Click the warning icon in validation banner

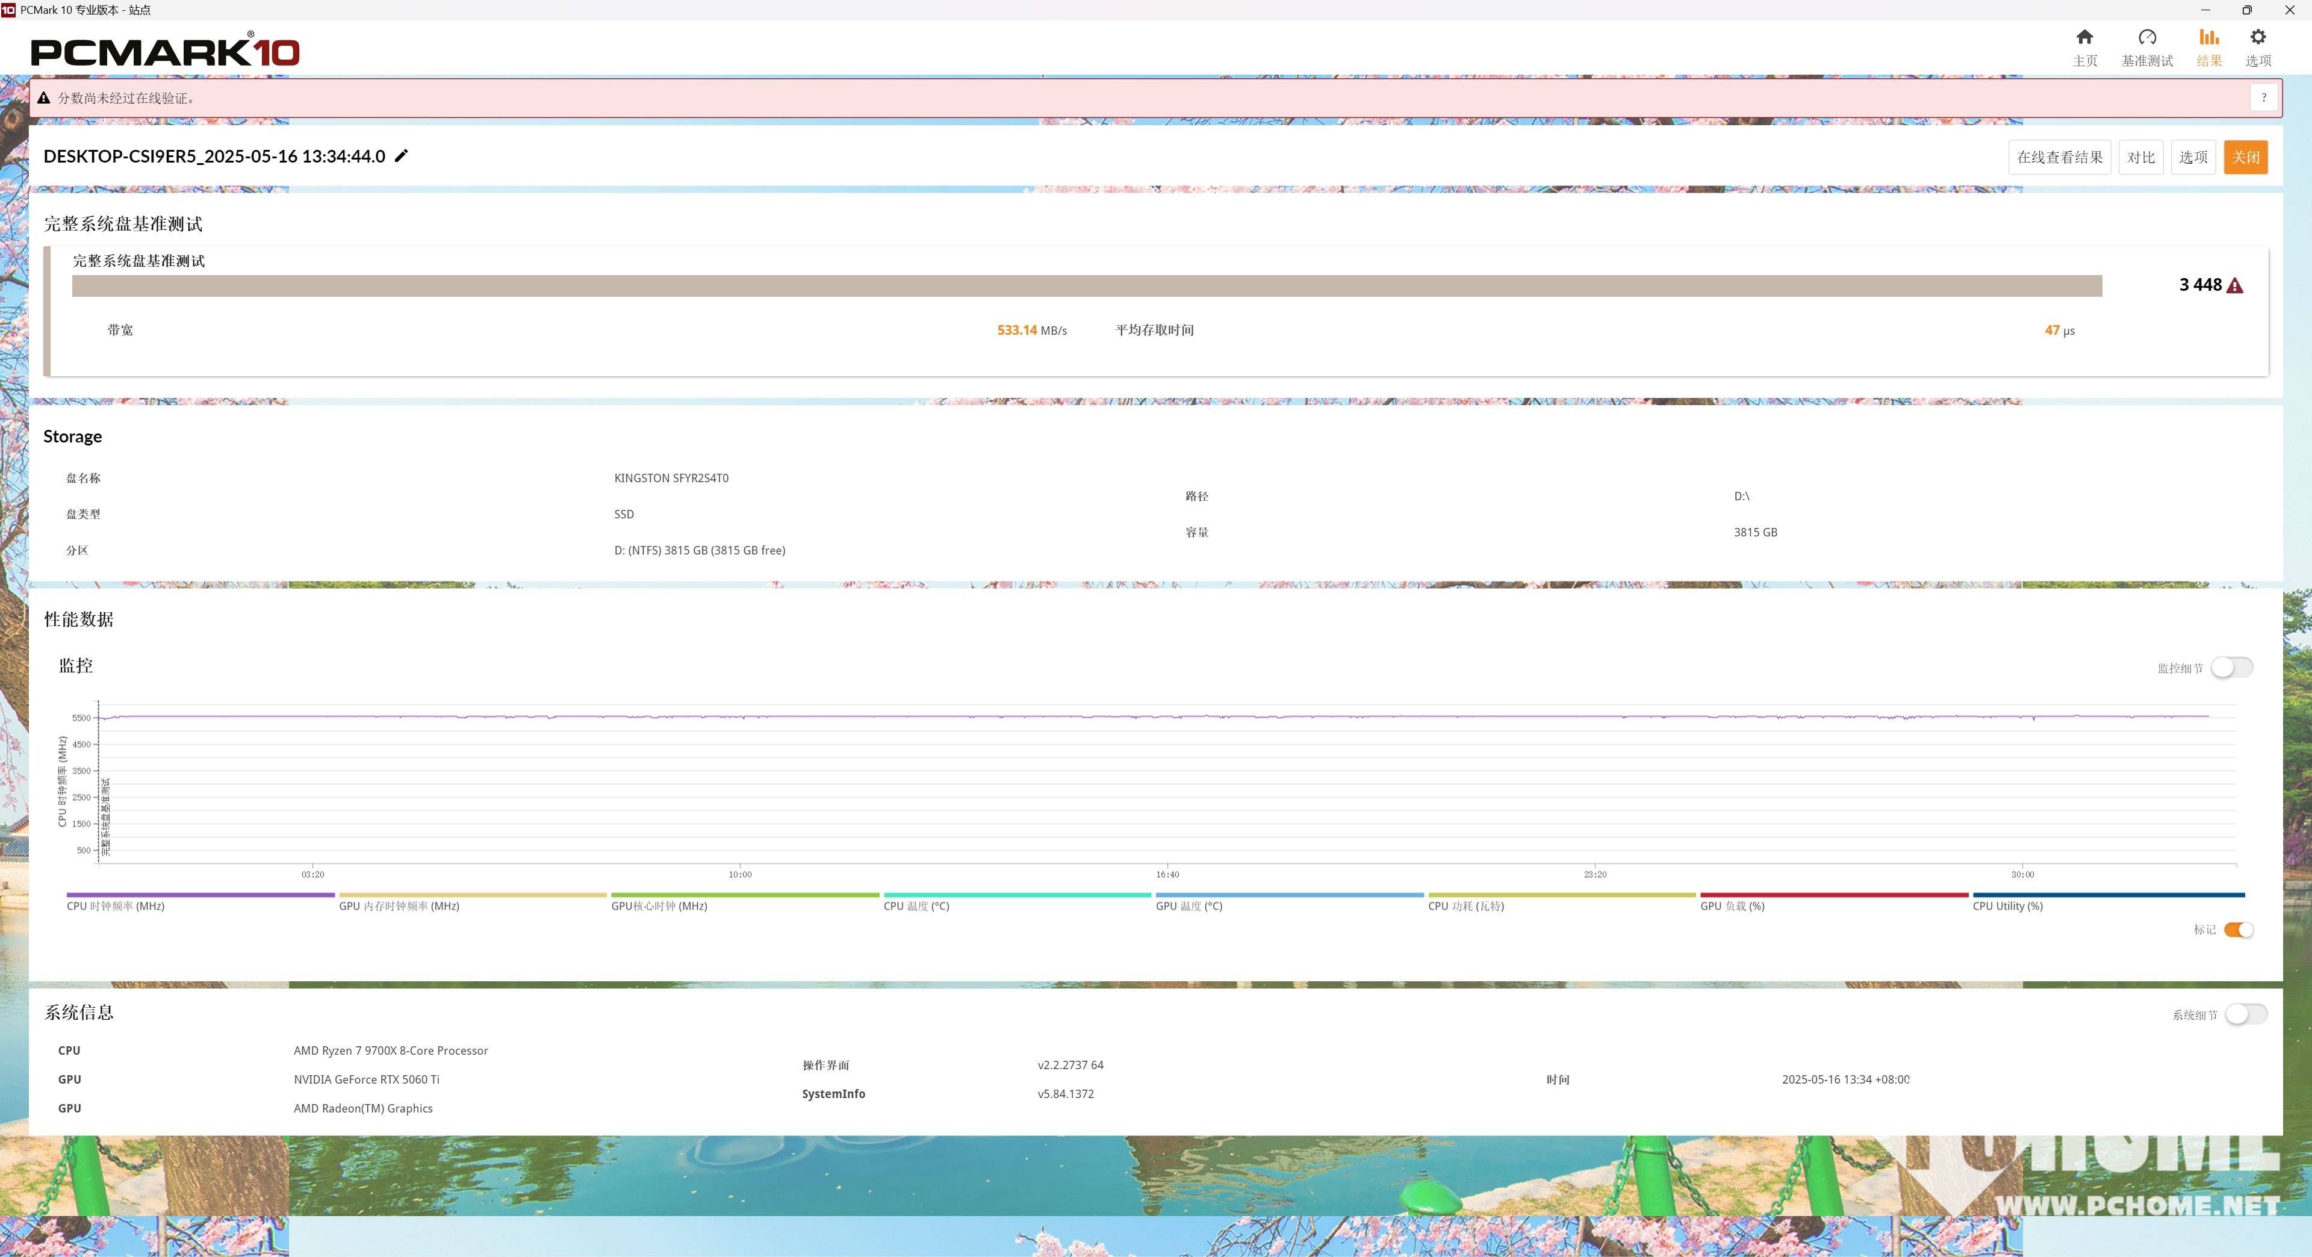(x=43, y=98)
